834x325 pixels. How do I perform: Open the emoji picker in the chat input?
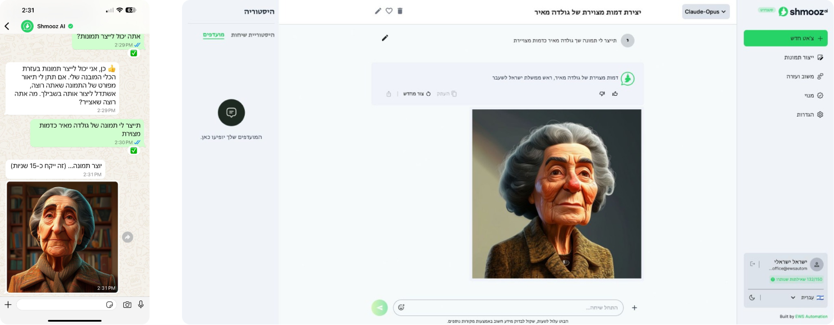[401, 308]
